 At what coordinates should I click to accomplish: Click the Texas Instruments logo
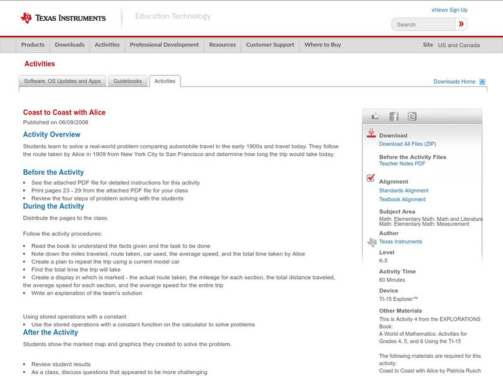coord(63,18)
